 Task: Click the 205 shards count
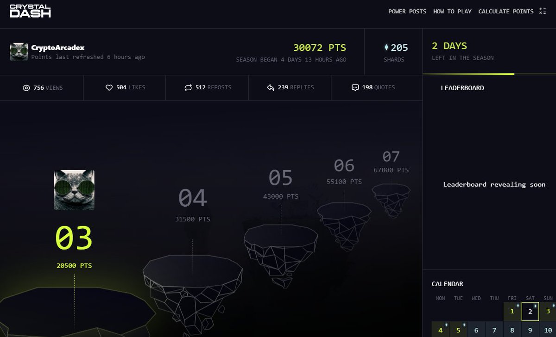tap(399, 48)
